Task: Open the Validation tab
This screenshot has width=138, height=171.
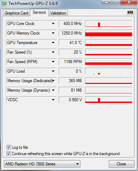Action: point(58,13)
